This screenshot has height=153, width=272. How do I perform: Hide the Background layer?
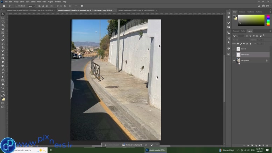tap(234, 60)
